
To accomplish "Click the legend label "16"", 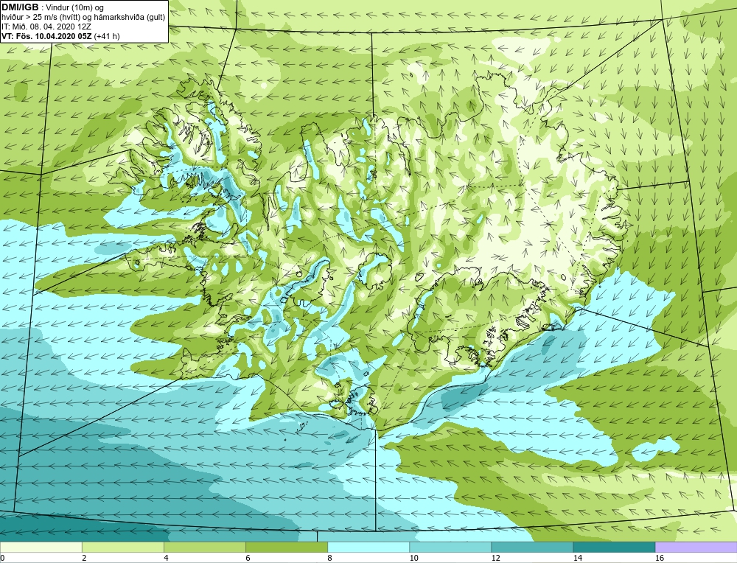I will tap(659, 558).
